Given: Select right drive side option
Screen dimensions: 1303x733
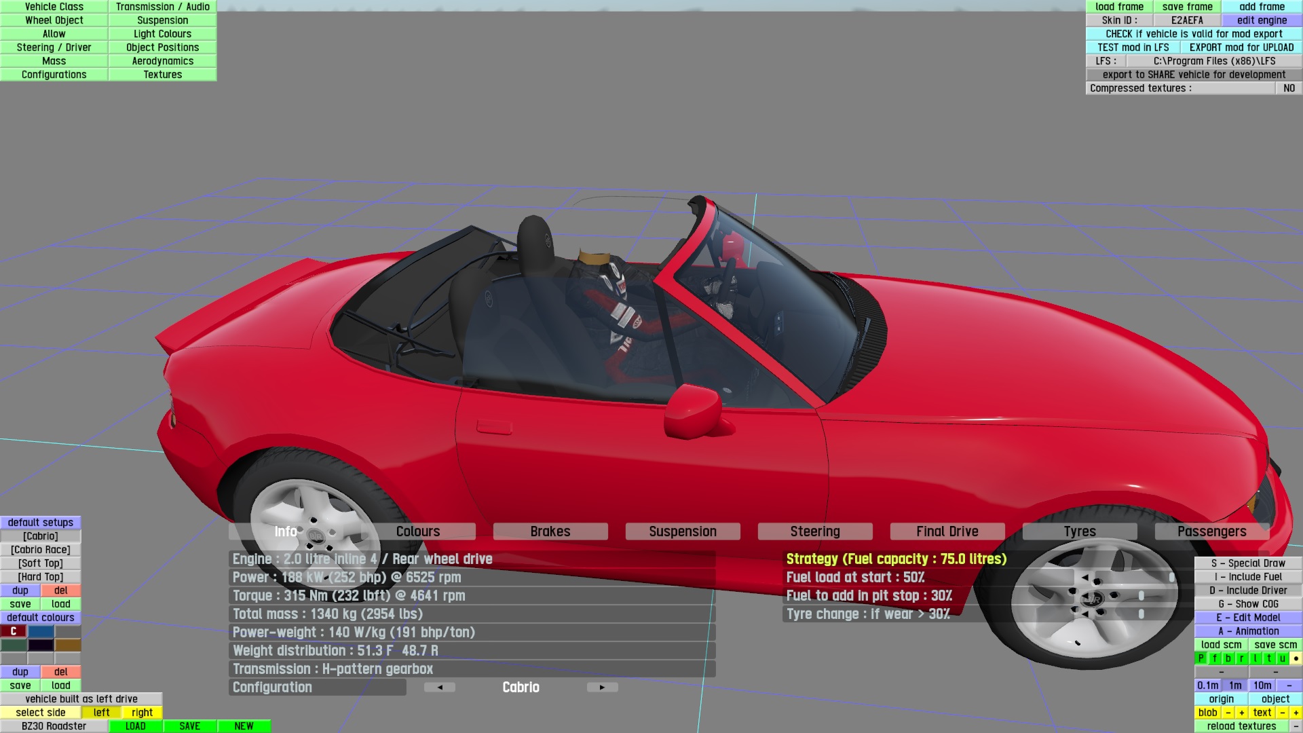Looking at the screenshot, I should (142, 713).
